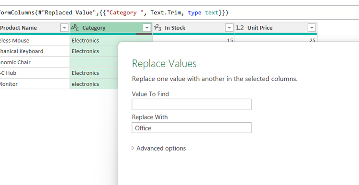Click the 123 whole number type icon
359x185 pixels.
[157, 28]
